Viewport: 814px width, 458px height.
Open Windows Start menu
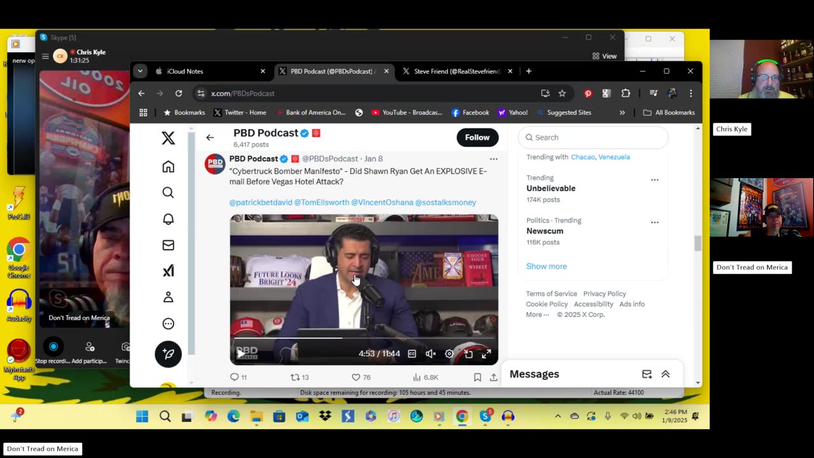click(x=142, y=417)
